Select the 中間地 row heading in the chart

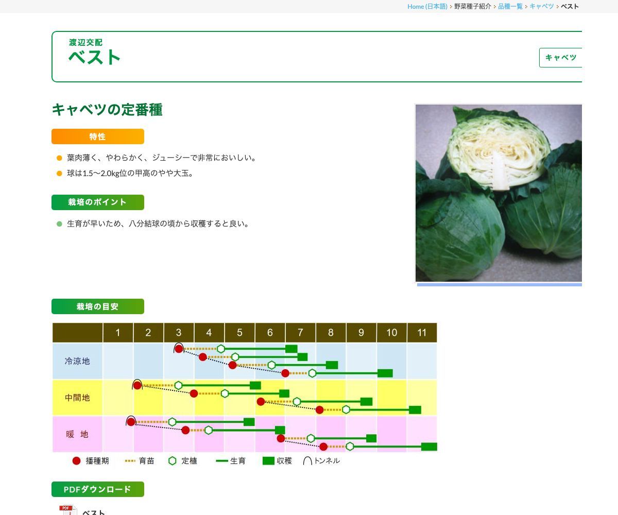(77, 398)
